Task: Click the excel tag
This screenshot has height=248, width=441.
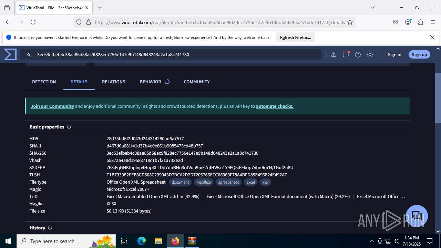Action: click(250, 182)
